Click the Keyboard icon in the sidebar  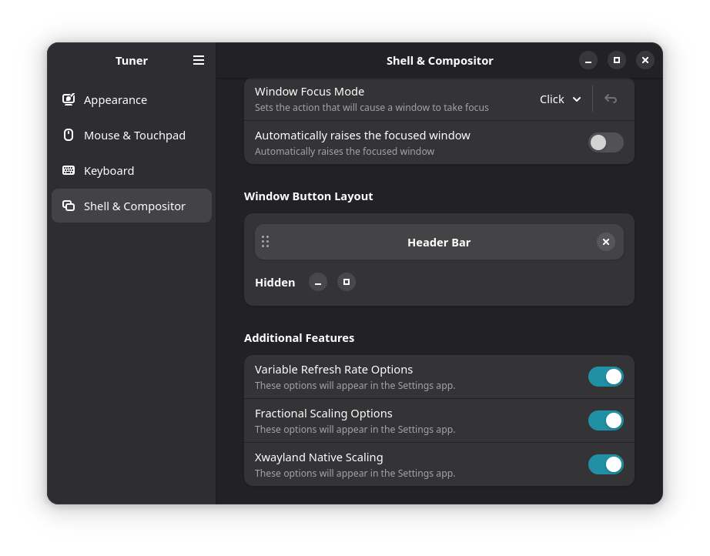click(69, 170)
